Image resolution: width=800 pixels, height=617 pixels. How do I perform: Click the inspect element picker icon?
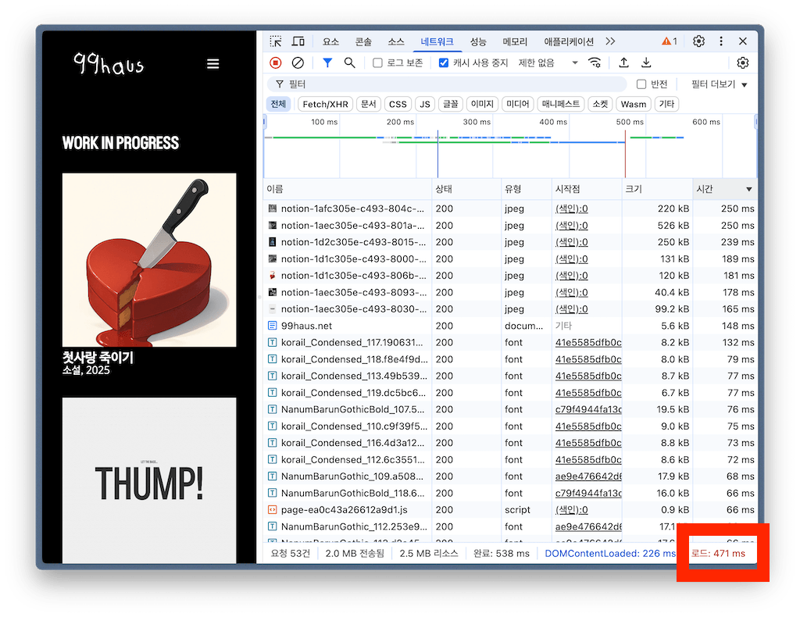(x=276, y=41)
